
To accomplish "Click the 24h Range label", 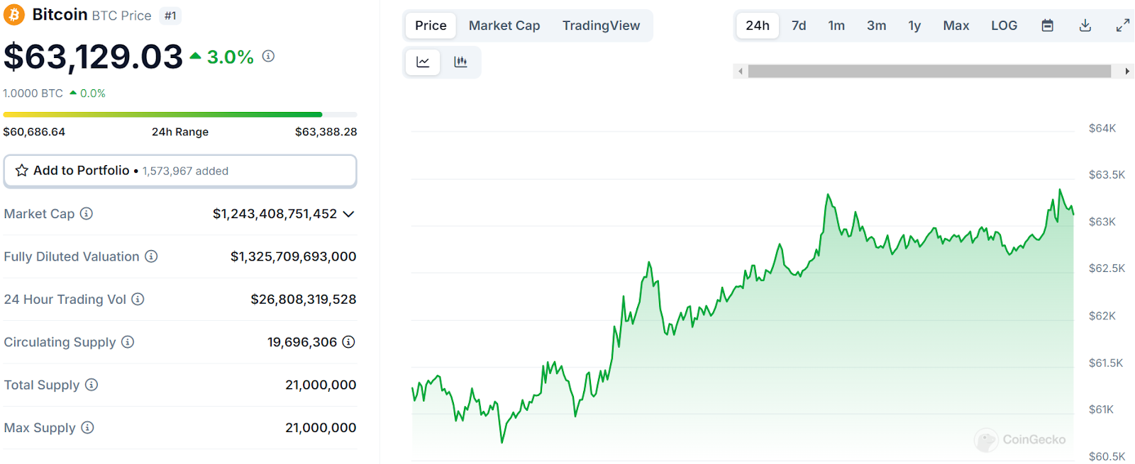I will click(x=180, y=132).
